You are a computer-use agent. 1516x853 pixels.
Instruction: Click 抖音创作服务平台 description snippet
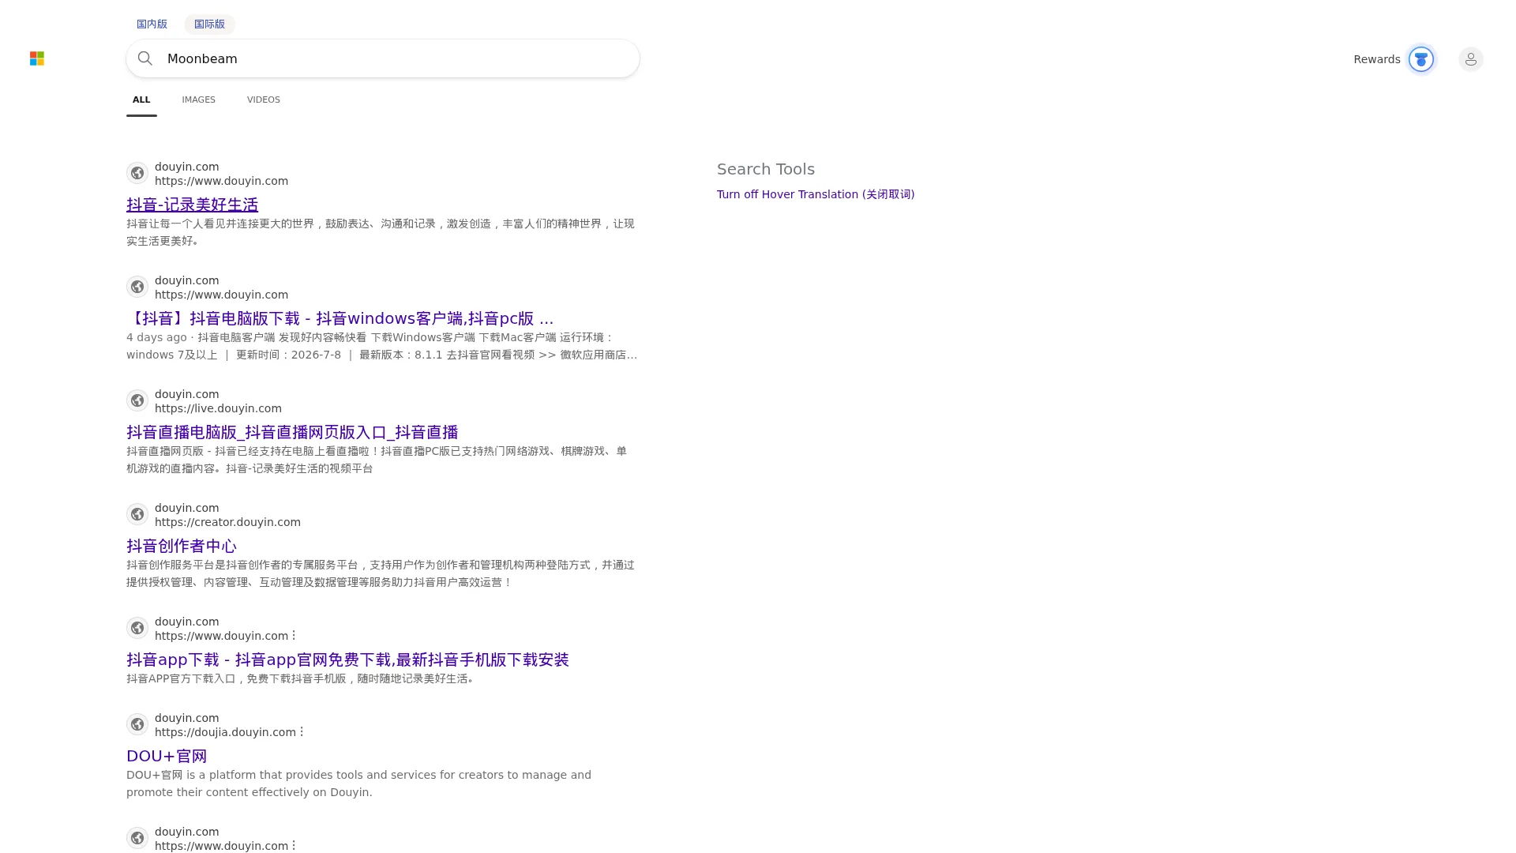[x=381, y=573]
